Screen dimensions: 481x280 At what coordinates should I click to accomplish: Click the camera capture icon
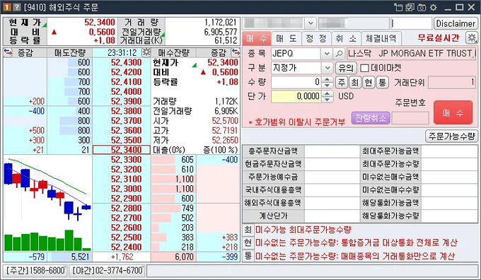(422, 7)
